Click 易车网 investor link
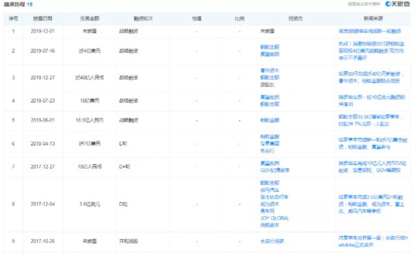This screenshot has height=255, width=416. tap(267, 211)
